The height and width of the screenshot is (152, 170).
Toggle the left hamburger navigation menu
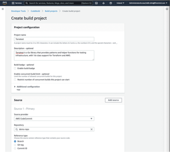pyautogui.click(x=3, y=9)
